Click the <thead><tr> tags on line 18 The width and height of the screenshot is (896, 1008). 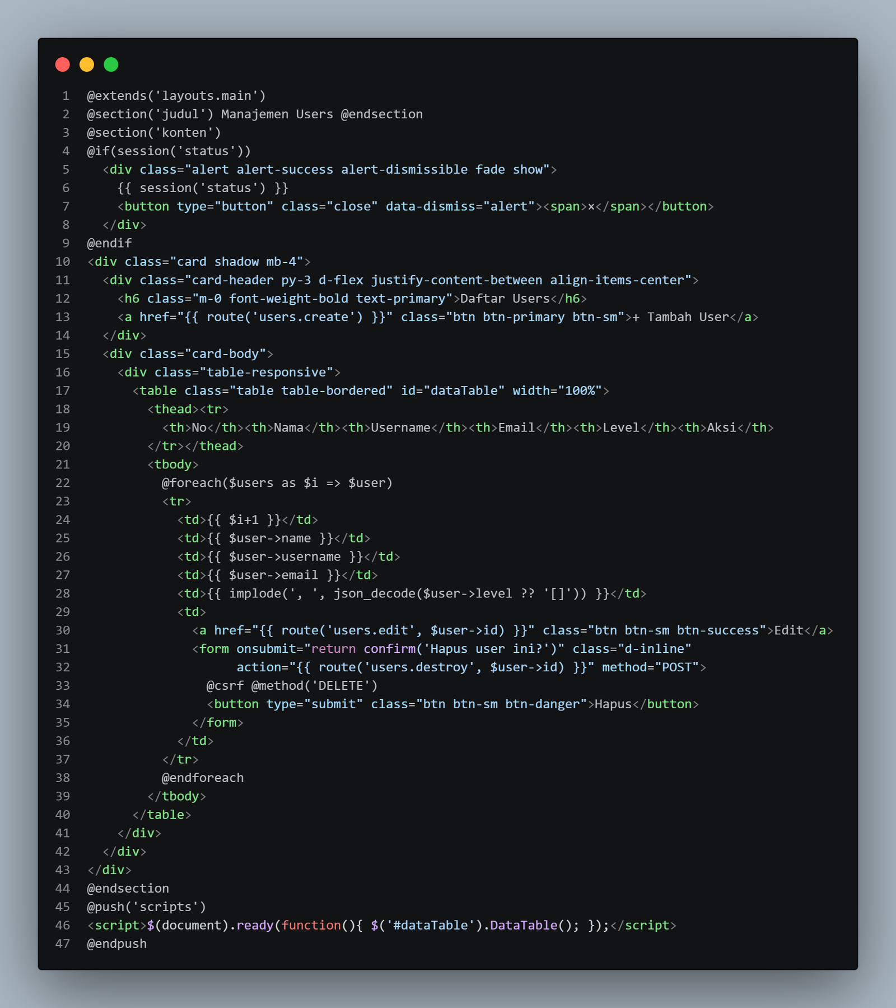[x=188, y=409]
